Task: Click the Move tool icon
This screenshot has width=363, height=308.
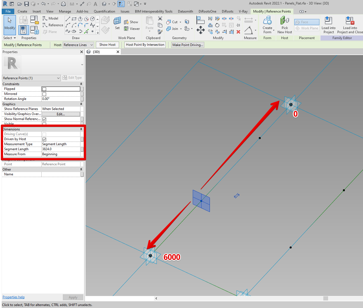Action: (201, 30)
